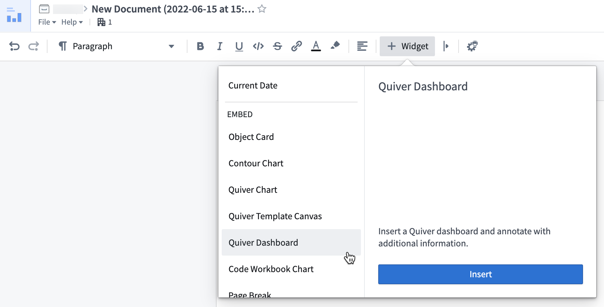Click the document title text

(x=173, y=9)
